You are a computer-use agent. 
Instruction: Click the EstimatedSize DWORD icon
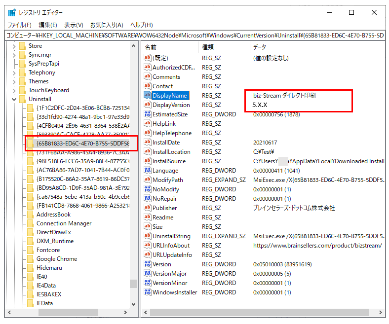coord(148,114)
